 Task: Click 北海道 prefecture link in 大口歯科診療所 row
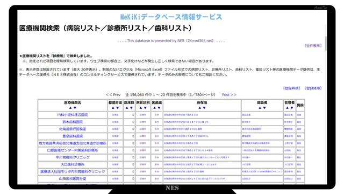tap(115, 164)
